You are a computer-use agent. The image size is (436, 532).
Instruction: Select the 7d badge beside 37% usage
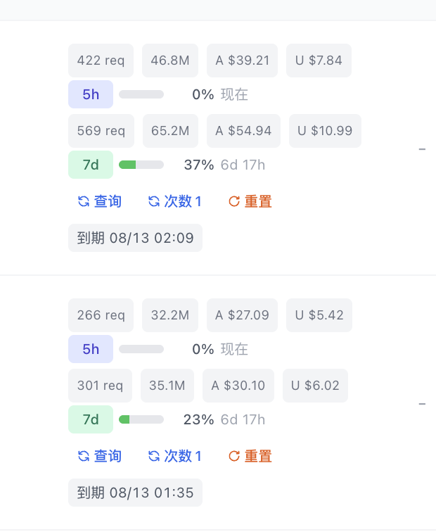(x=91, y=165)
